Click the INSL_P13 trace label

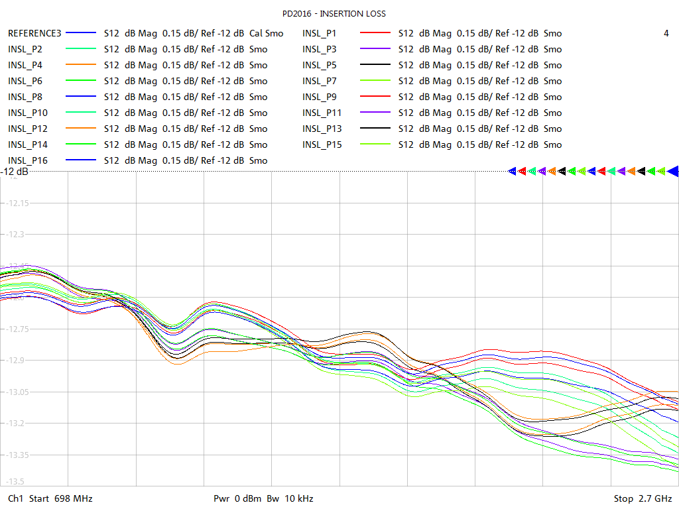[322, 129]
